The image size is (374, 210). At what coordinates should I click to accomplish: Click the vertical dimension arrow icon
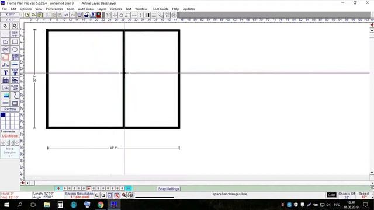point(140,15)
